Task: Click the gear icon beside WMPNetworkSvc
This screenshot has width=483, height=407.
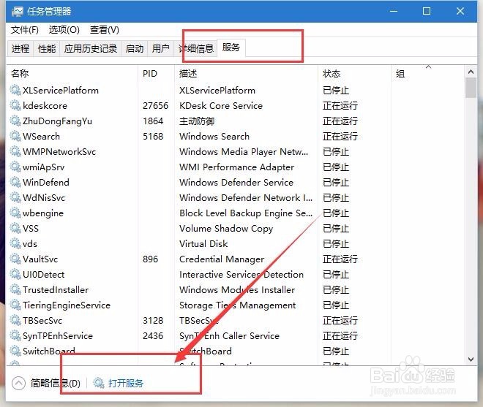Action: (x=15, y=151)
